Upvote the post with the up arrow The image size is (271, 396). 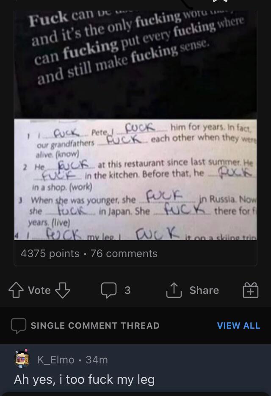point(16,290)
